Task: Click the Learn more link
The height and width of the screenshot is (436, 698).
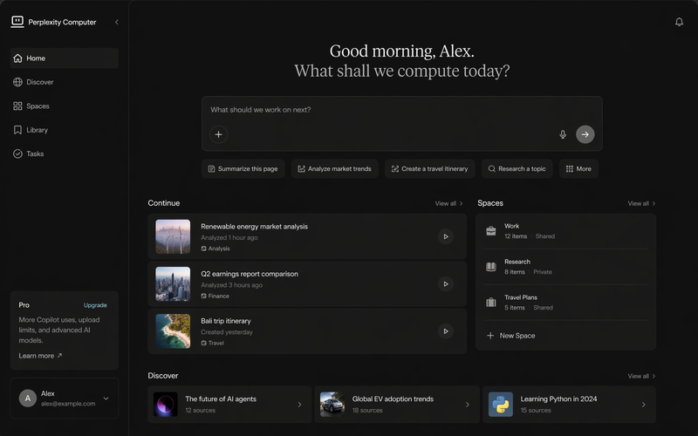Action: pos(40,356)
